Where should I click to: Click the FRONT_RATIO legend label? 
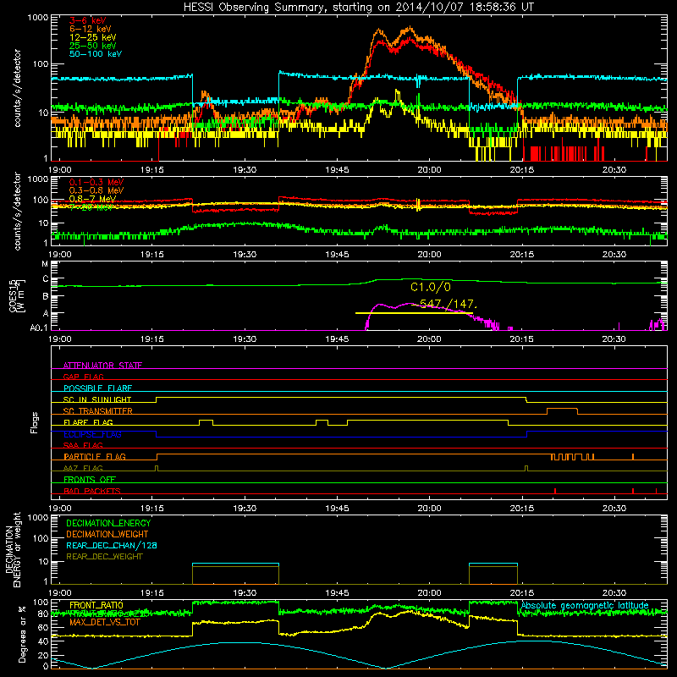(96, 605)
